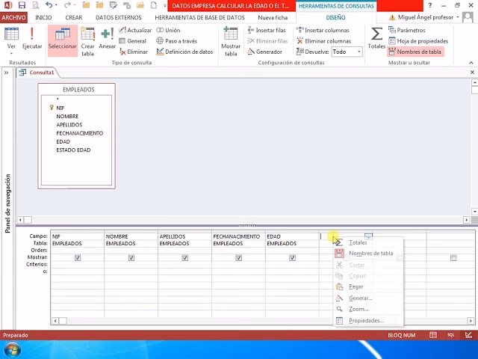Open the Ver dropdown arrow
Image resolution: width=478 pixels, height=359 pixels.
click(11, 53)
